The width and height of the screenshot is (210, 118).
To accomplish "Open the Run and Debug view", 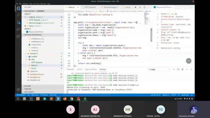I will [18, 29].
